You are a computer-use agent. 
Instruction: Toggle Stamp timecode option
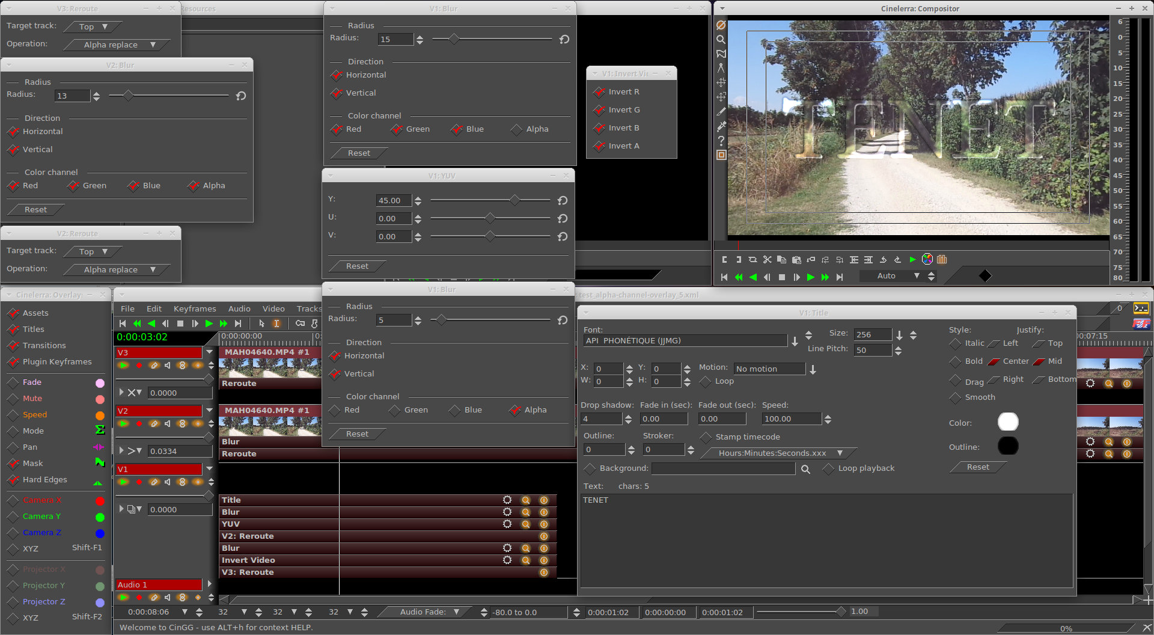pos(706,437)
